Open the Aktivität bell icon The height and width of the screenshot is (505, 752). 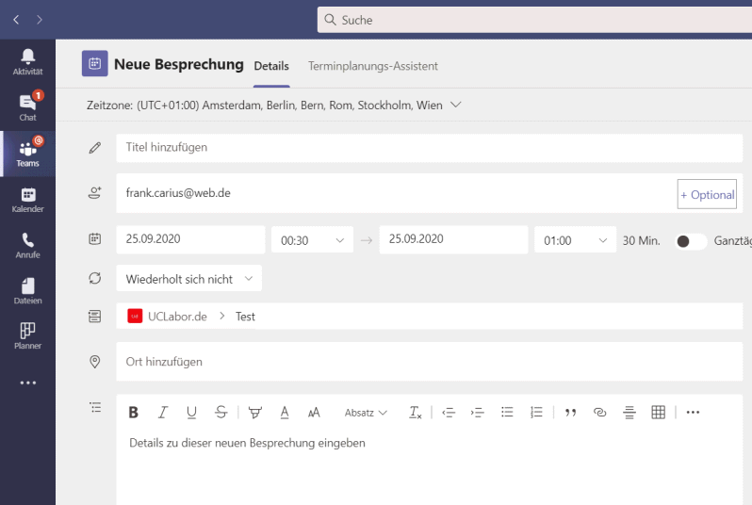click(27, 62)
